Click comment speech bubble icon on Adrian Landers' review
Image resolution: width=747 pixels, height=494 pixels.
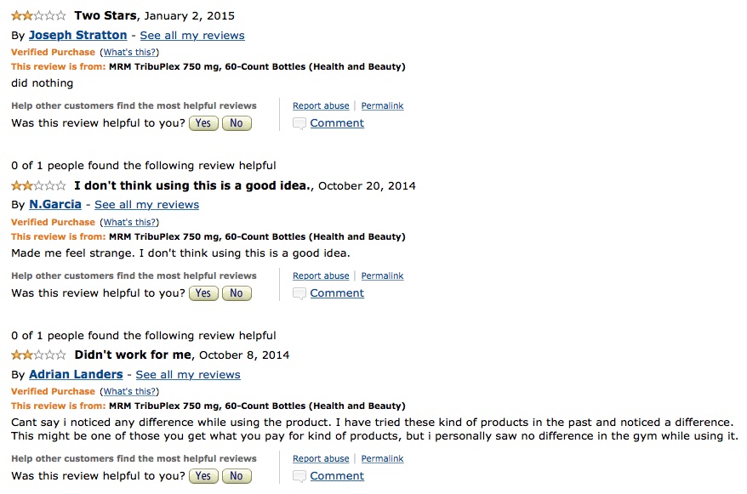click(299, 476)
